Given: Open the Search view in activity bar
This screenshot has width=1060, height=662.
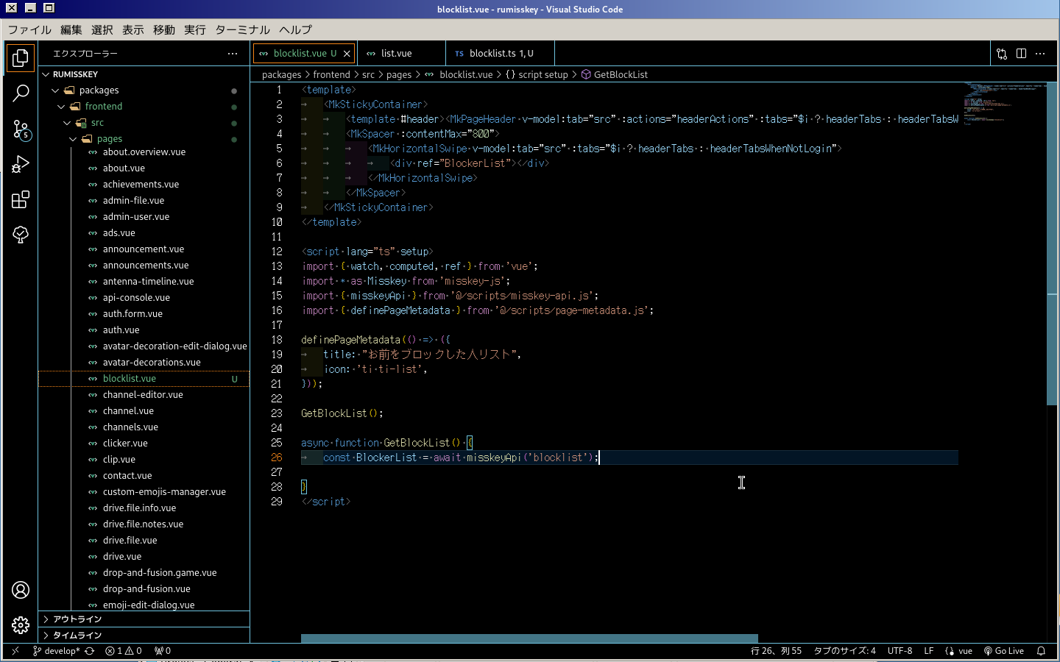Looking at the screenshot, I should point(21,93).
